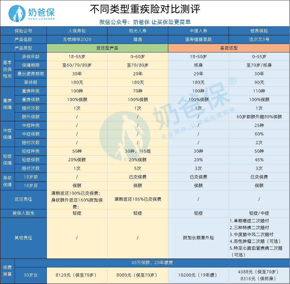Click the 产品类型 row label
Image resolution: width=290 pixels, height=284 pixels.
point(23,48)
